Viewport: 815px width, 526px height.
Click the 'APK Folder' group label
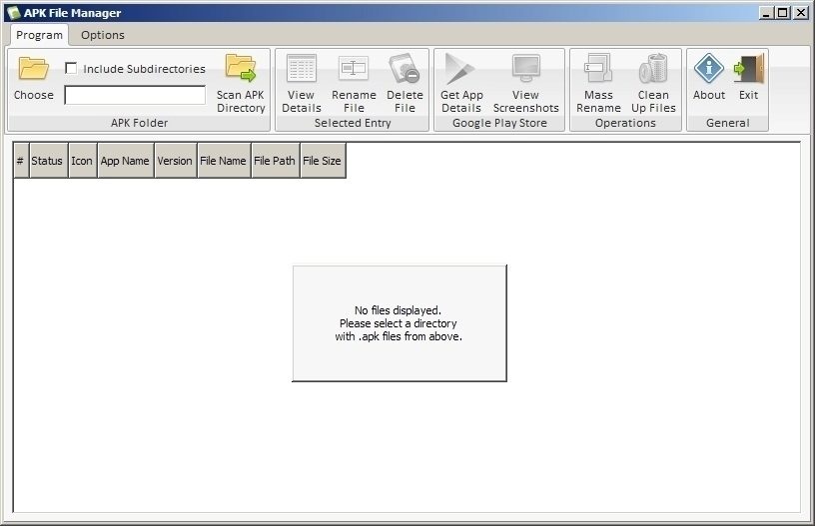[139, 123]
